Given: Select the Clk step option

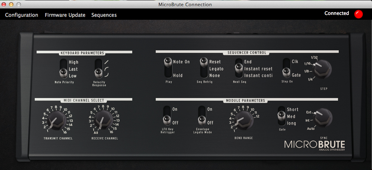Looking at the screenshot, I should click(x=295, y=61).
